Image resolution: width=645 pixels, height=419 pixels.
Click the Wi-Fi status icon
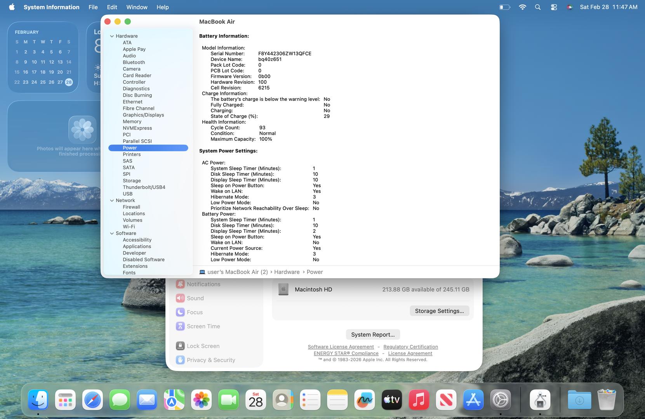522,7
